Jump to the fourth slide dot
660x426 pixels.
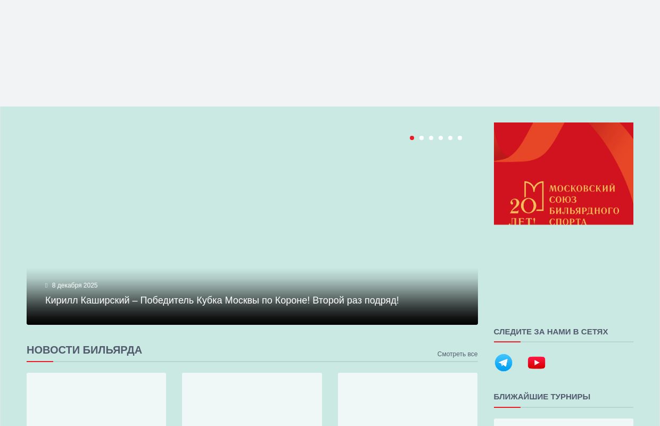click(441, 138)
